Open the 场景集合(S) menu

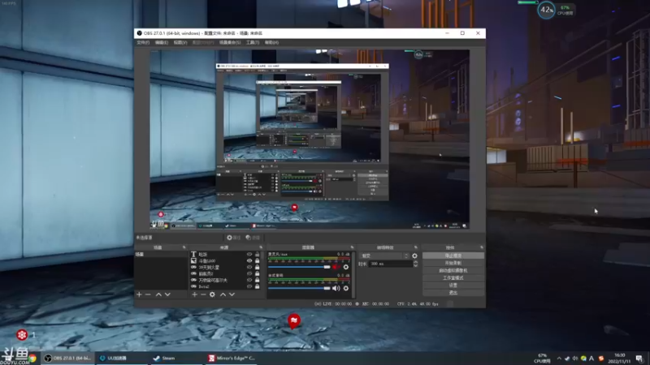coord(230,43)
